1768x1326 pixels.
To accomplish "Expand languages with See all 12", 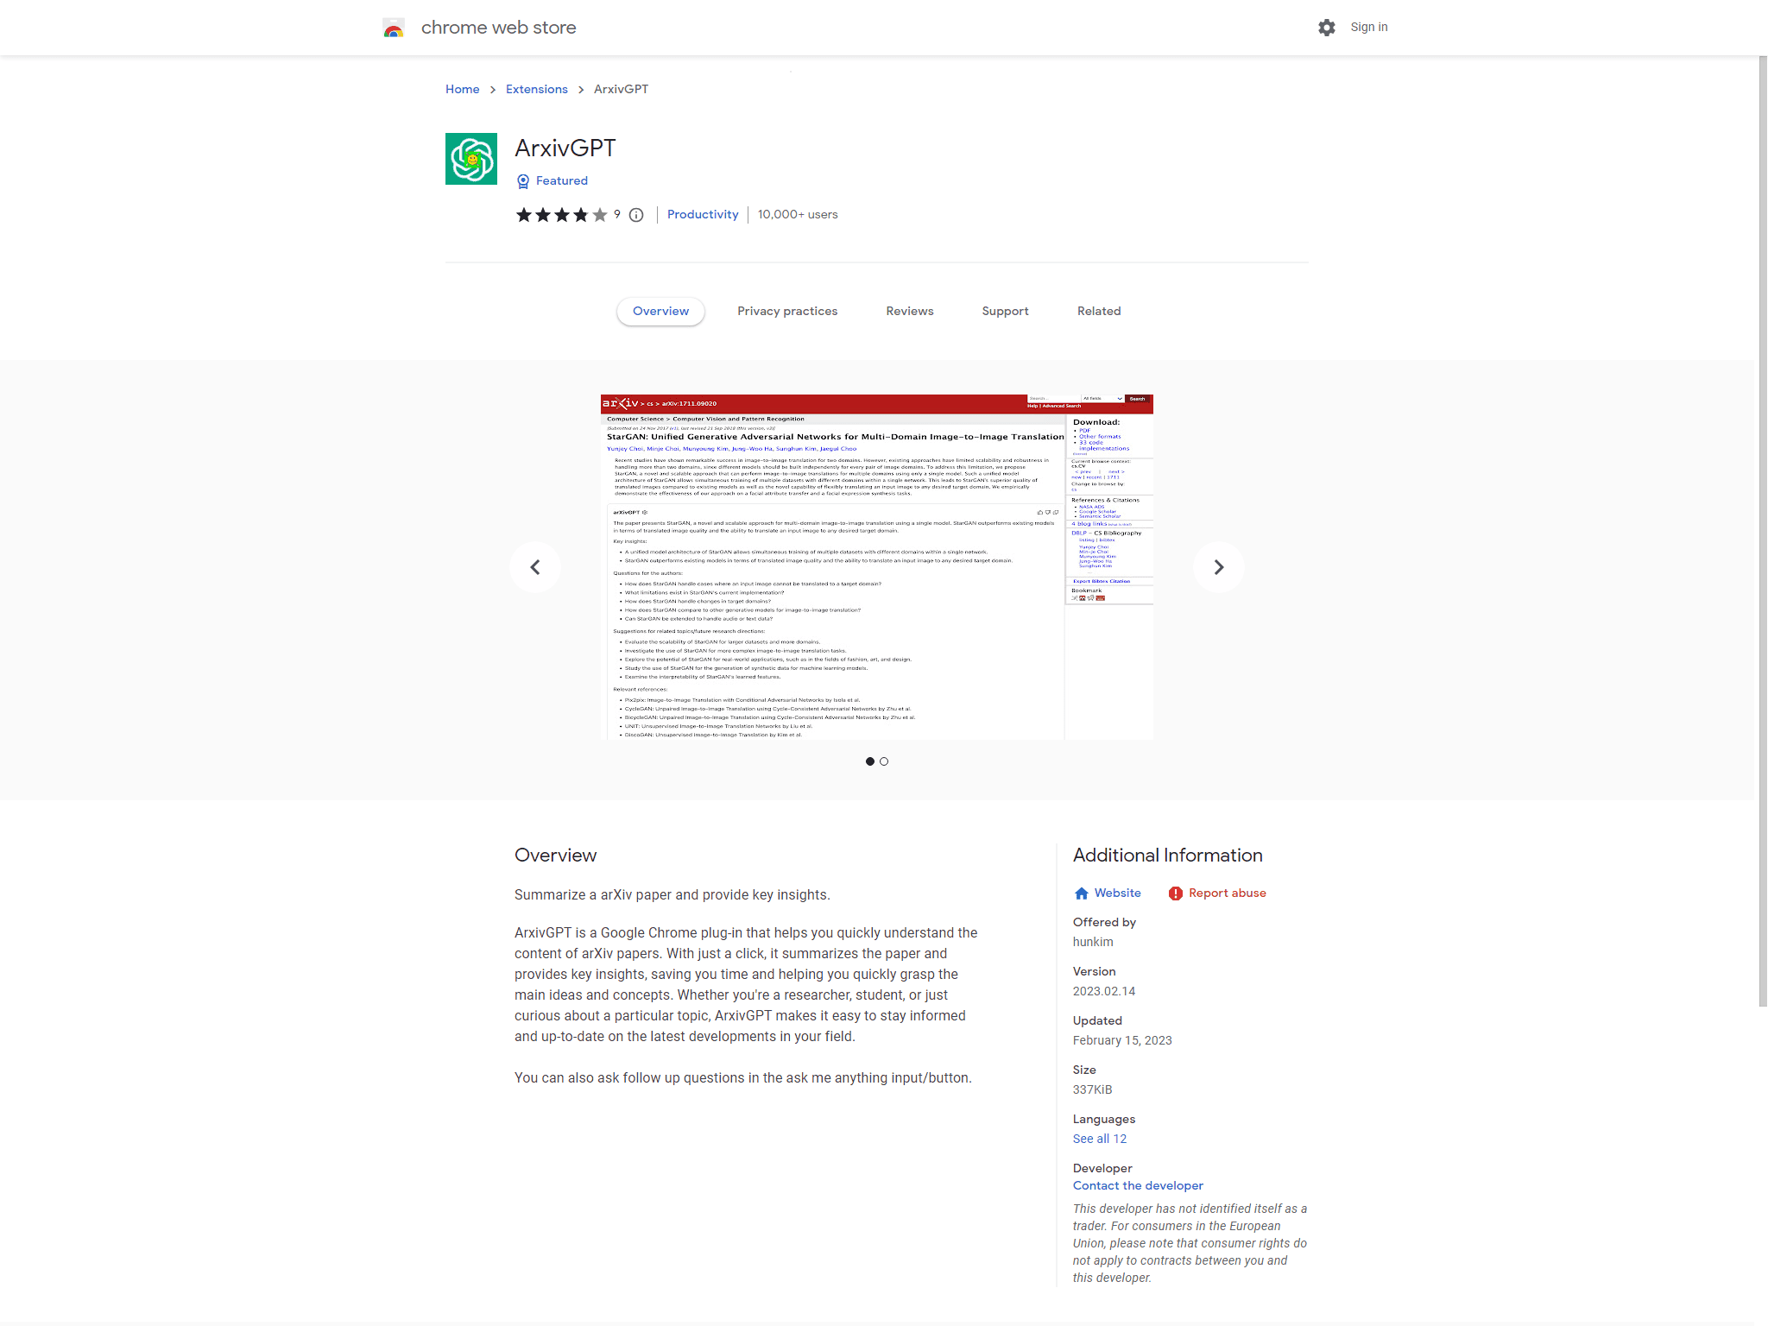I will (x=1100, y=1140).
